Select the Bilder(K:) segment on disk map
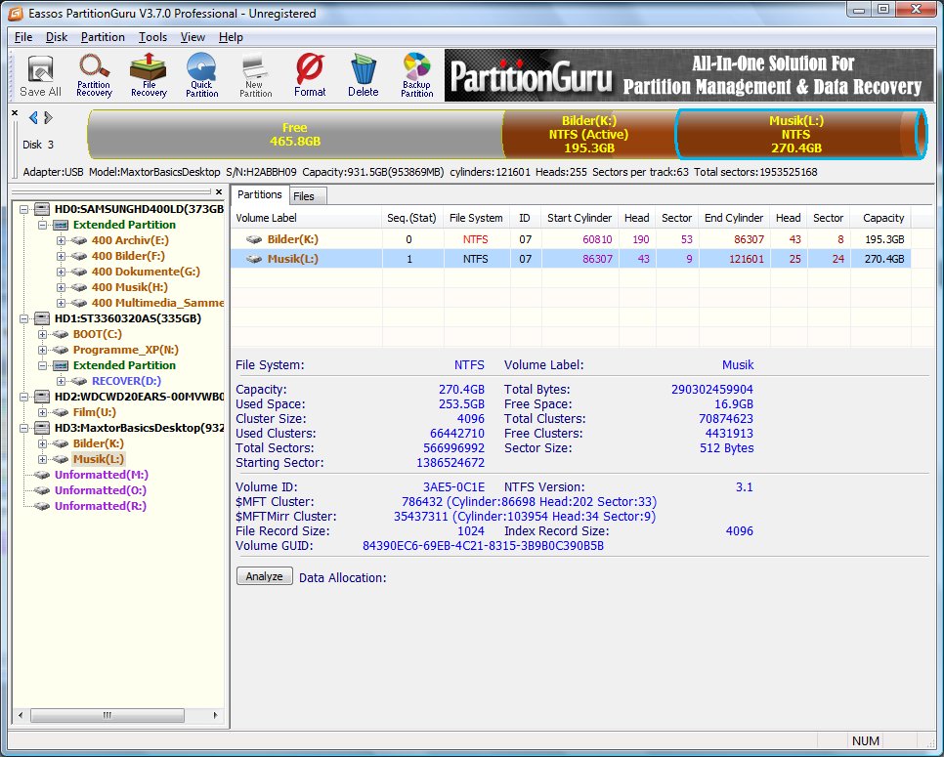The height and width of the screenshot is (757, 944). pos(588,134)
